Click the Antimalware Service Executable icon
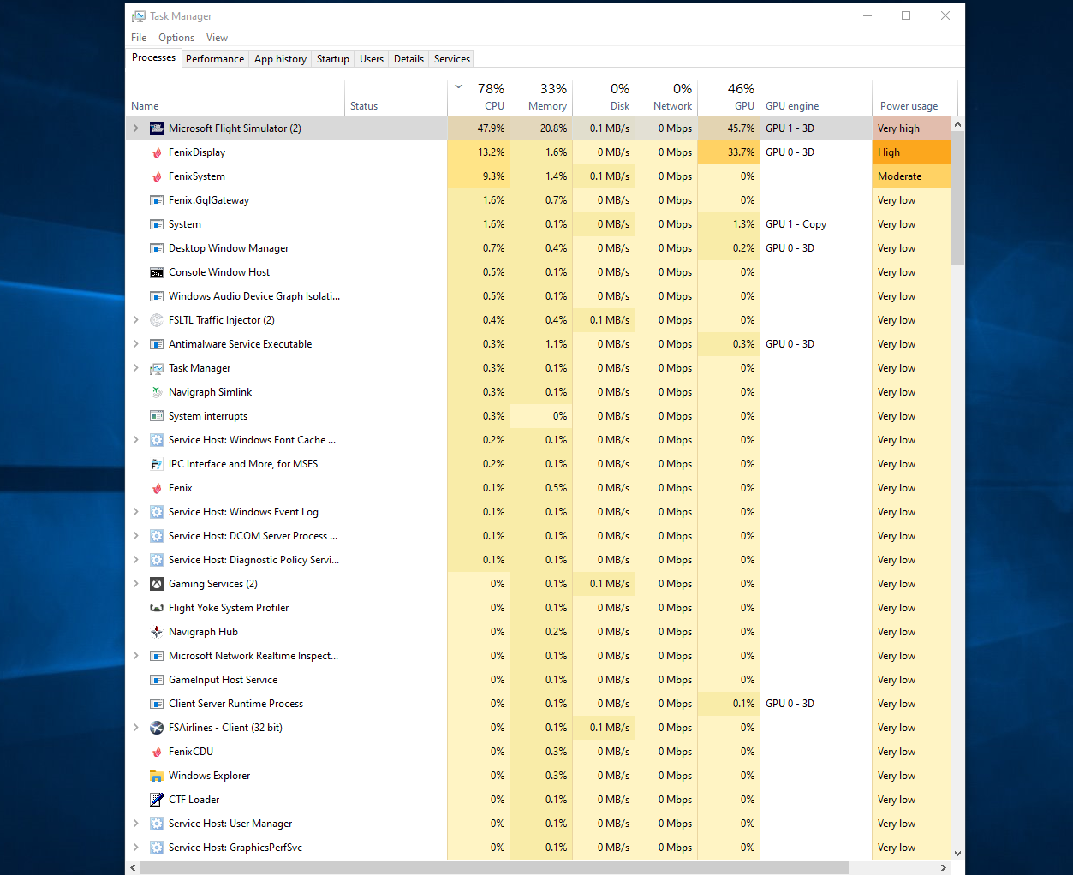1073x875 pixels. (157, 344)
